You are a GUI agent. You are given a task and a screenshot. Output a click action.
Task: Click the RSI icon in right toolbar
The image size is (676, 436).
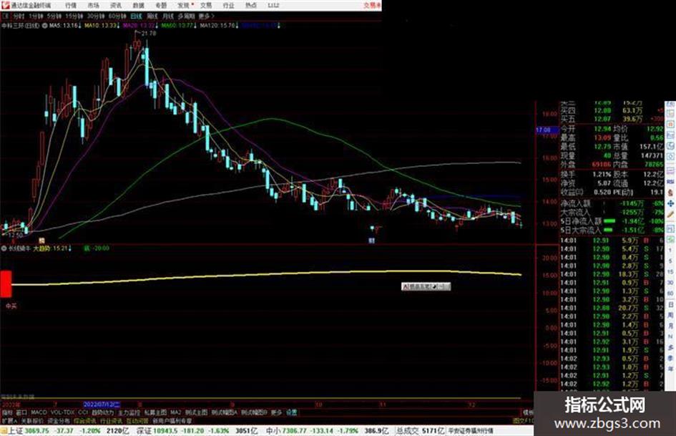[670, 182]
